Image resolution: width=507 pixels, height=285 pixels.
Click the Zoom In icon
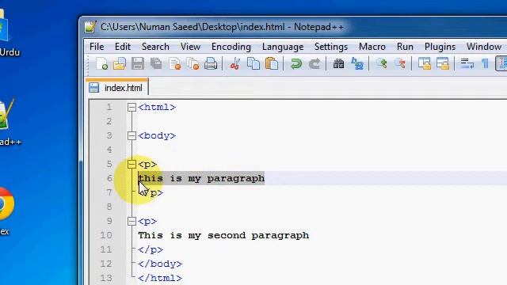tap(382, 63)
